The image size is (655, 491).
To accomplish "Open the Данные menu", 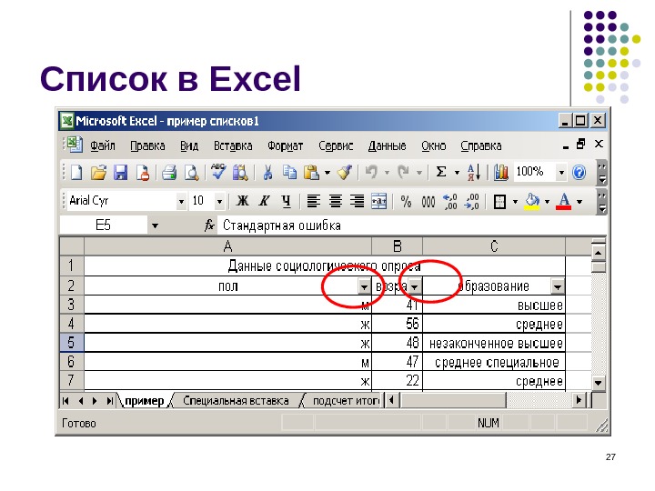I will click(x=388, y=145).
